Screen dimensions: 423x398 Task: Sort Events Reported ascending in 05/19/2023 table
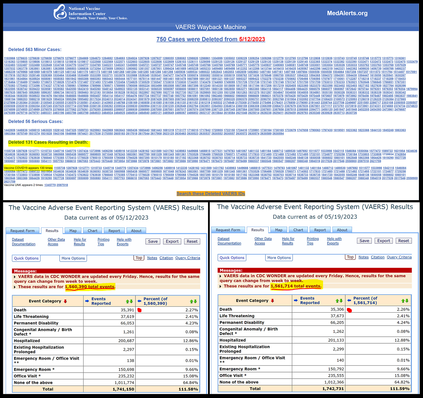click(x=337, y=301)
